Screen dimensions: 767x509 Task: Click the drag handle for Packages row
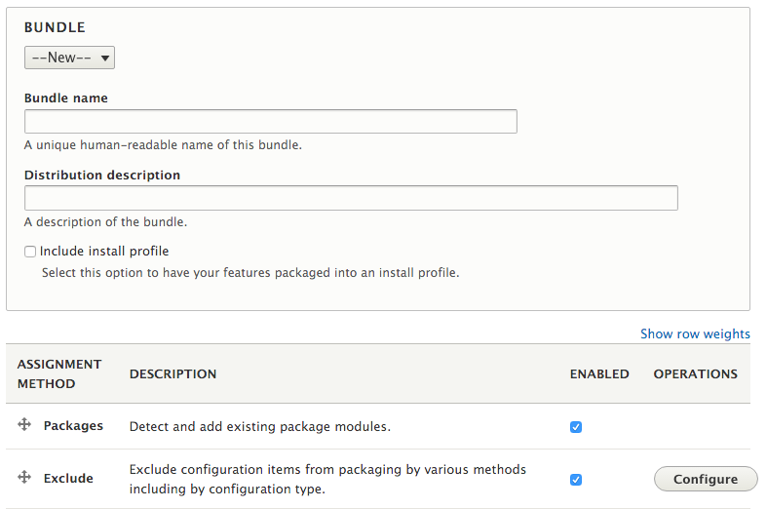click(x=24, y=426)
